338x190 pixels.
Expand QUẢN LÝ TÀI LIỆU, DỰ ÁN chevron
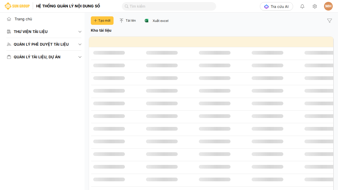click(x=80, y=57)
